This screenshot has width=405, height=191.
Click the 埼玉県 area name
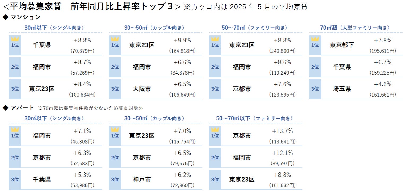click(x=342, y=89)
